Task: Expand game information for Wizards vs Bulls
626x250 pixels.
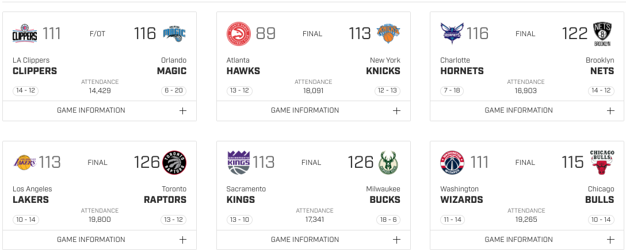Action: [x=527, y=240]
